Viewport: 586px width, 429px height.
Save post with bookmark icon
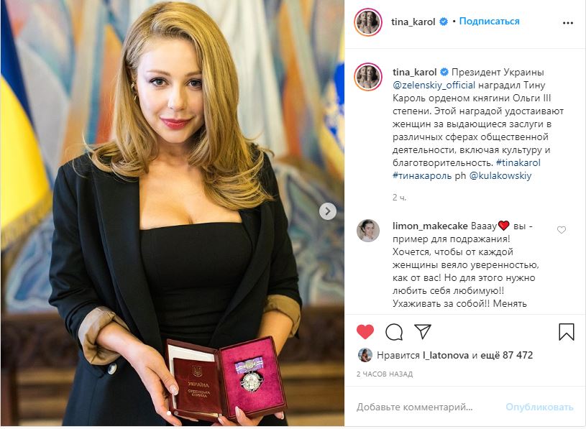pyautogui.click(x=566, y=331)
